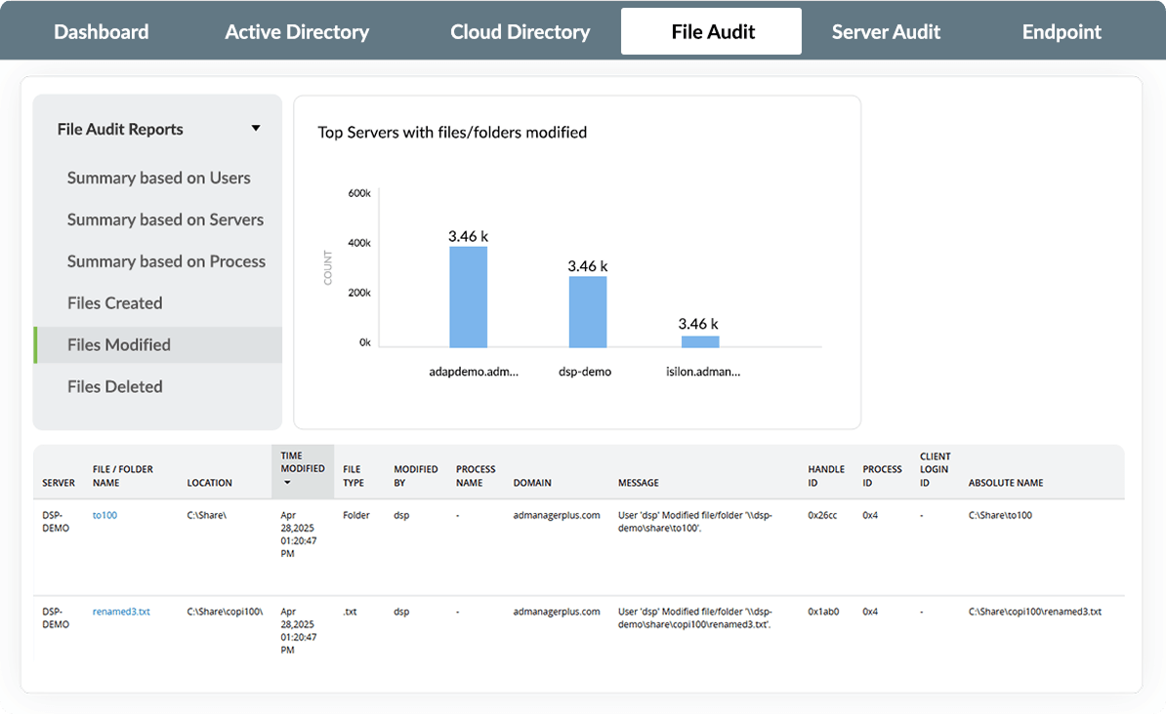The image size is (1166, 714).
Task: Click location cell 'C:\Share\' in first row
Action: coord(207,515)
